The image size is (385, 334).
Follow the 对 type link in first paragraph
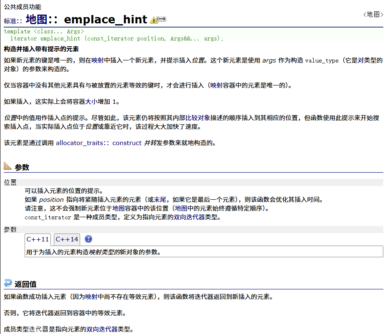pos(361,60)
